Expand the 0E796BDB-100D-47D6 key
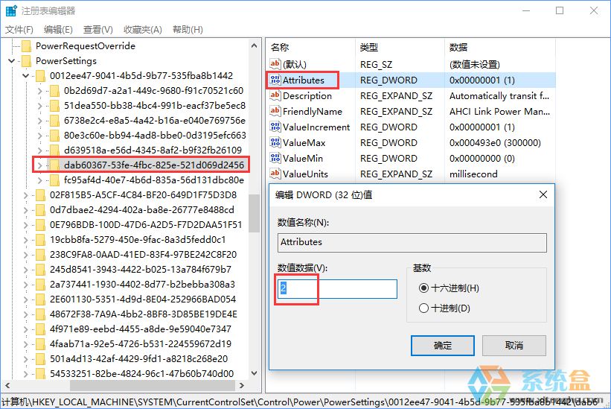This screenshot has height=409, width=611. pos(26,225)
